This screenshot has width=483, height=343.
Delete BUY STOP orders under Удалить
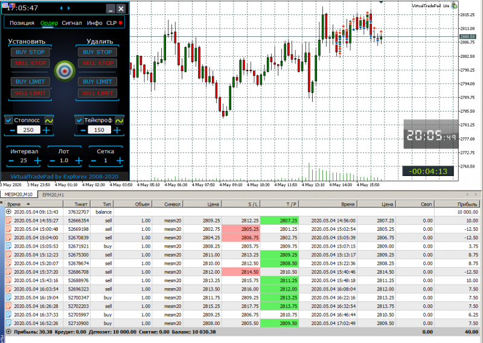pos(97,52)
